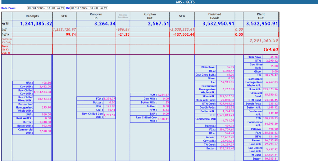The height and width of the screenshot is (164, 318).
Task: Select the Plant (In Vs Out) % value 184.60
Action: (270, 49)
